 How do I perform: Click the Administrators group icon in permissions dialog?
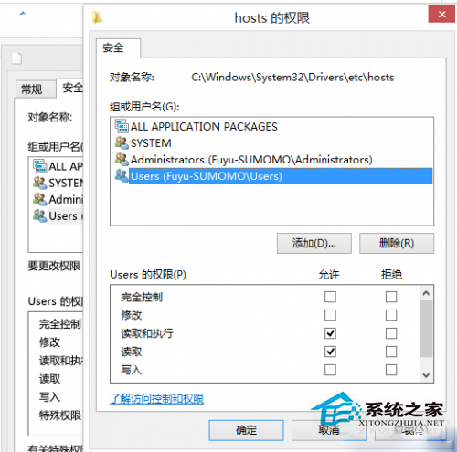coord(122,159)
